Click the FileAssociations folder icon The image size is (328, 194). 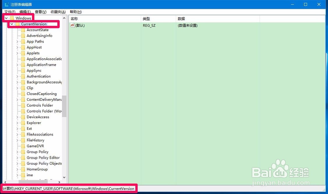click(x=23, y=134)
